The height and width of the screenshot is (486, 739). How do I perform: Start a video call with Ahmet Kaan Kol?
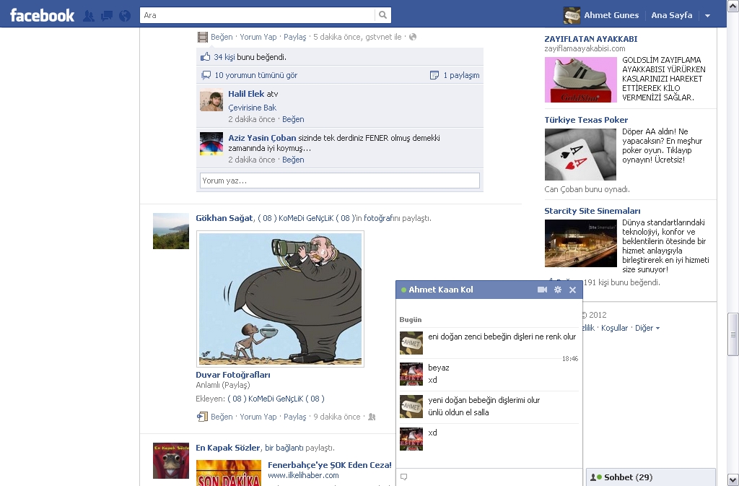[543, 290]
